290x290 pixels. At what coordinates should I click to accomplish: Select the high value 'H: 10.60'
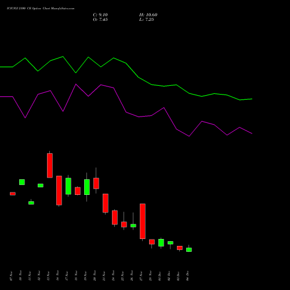point(148,15)
